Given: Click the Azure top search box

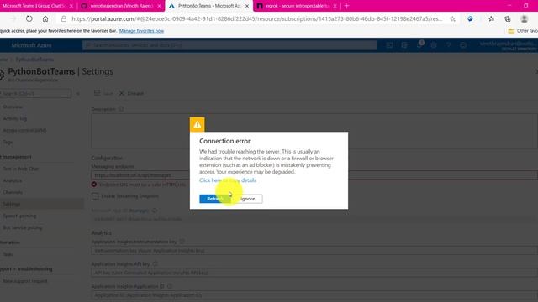Looking at the screenshot, I should click(x=229, y=45).
